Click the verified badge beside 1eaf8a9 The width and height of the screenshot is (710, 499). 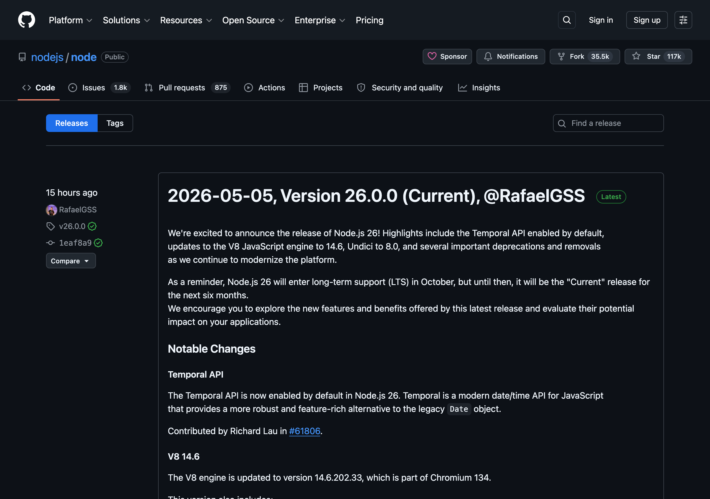98,243
